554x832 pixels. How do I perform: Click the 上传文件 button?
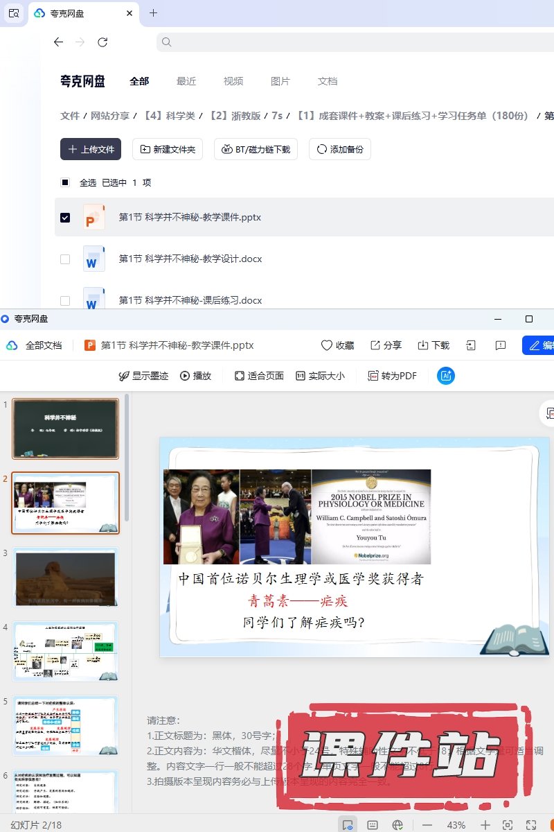coord(91,149)
